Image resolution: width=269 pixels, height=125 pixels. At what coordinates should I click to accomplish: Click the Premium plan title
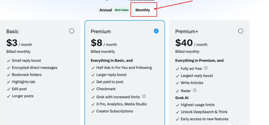[x=101, y=31]
